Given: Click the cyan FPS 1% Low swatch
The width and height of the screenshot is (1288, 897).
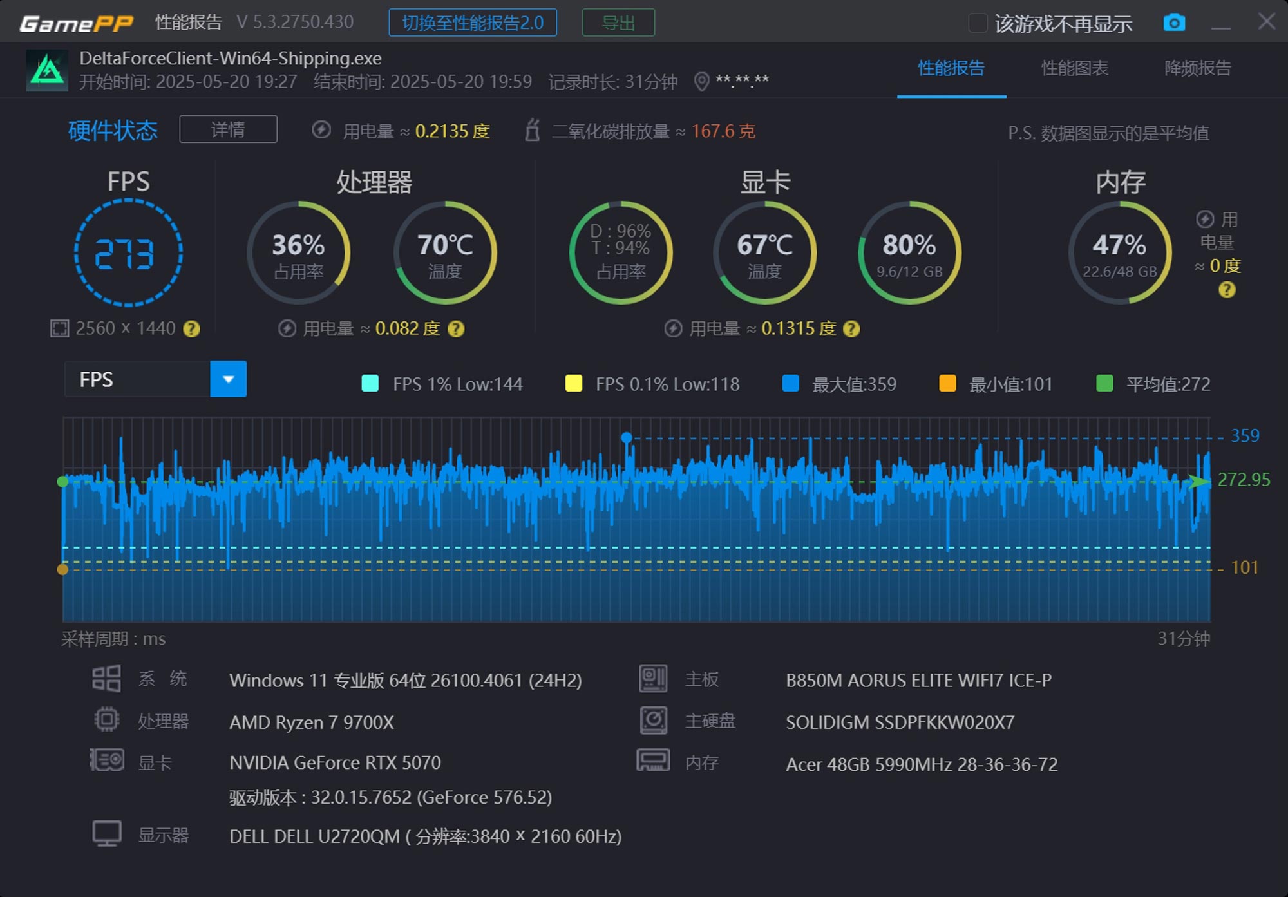Looking at the screenshot, I should tap(370, 383).
